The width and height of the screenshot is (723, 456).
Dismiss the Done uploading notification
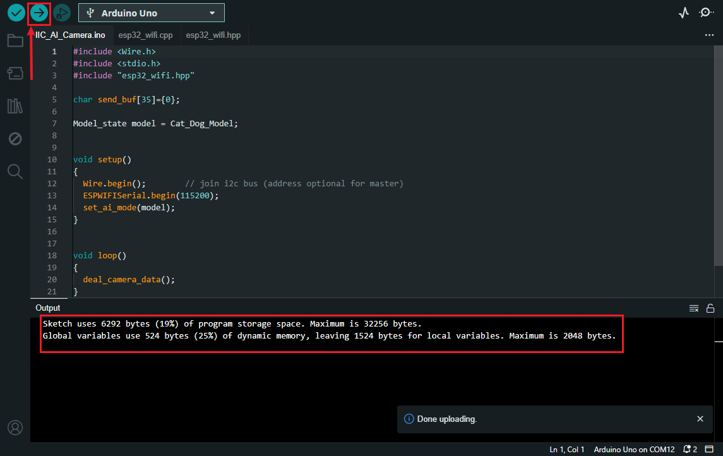[700, 419]
